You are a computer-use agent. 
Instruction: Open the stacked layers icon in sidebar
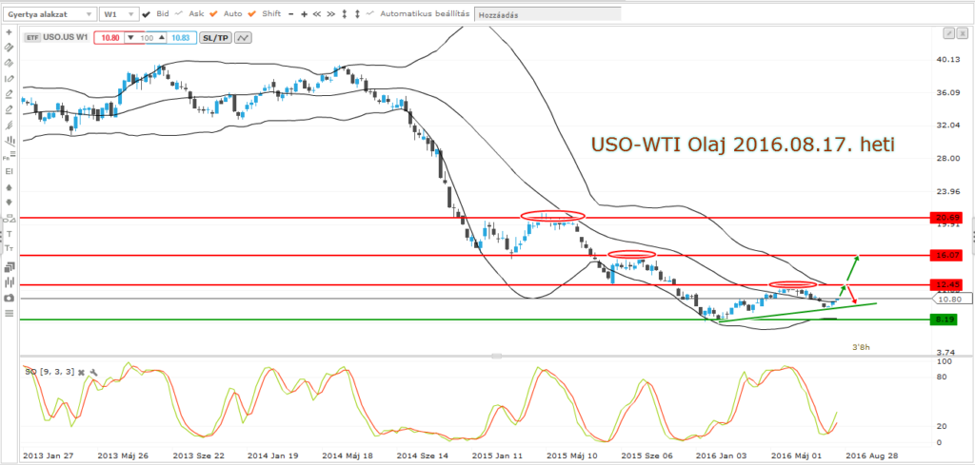tap(10, 267)
